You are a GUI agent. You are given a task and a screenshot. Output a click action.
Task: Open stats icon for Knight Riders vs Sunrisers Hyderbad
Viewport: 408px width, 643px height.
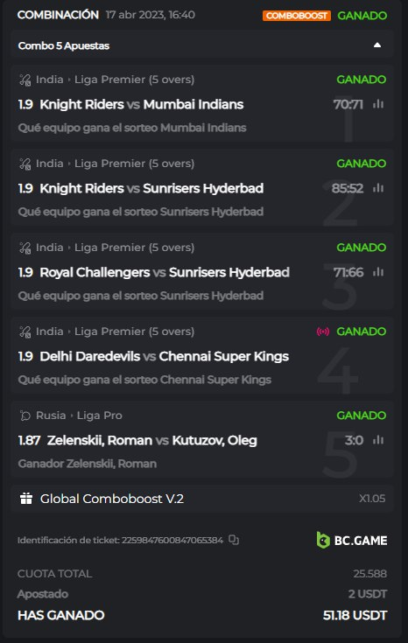(378, 188)
